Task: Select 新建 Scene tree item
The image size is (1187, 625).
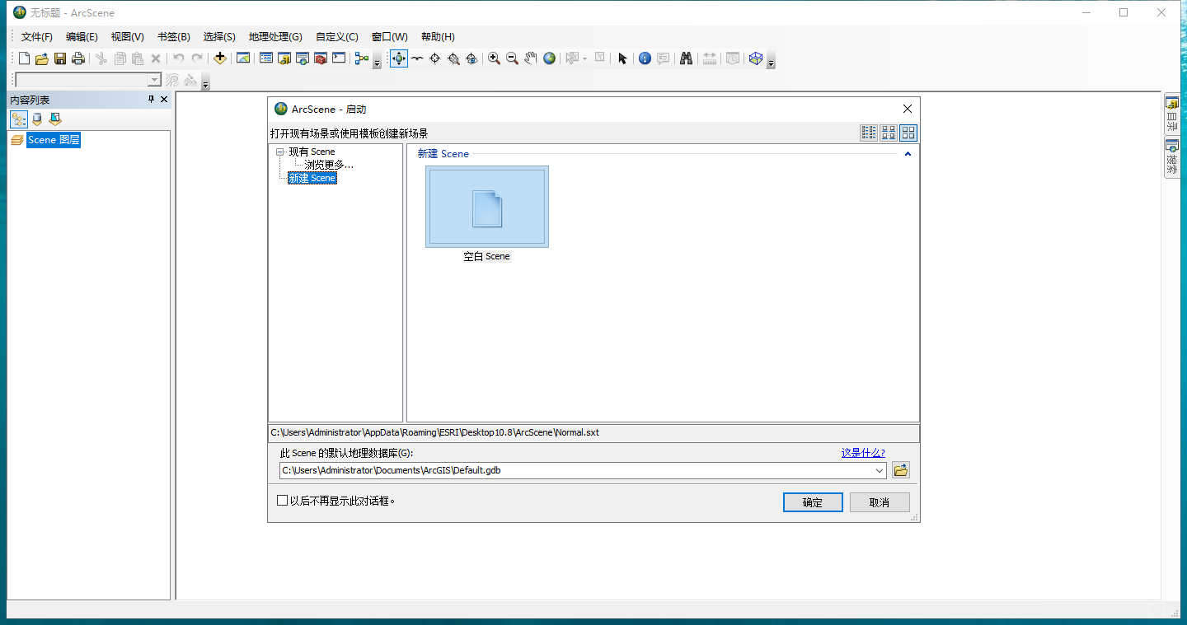Action: (312, 178)
